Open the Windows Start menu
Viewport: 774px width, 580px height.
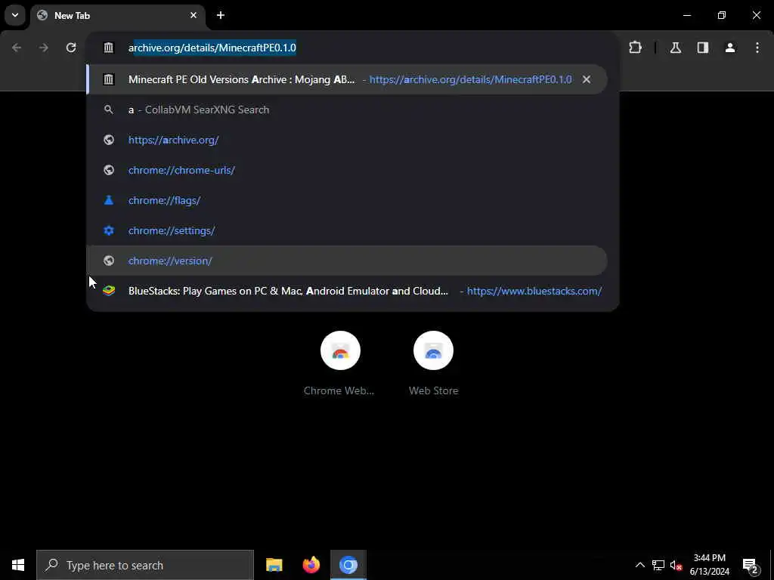18,565
